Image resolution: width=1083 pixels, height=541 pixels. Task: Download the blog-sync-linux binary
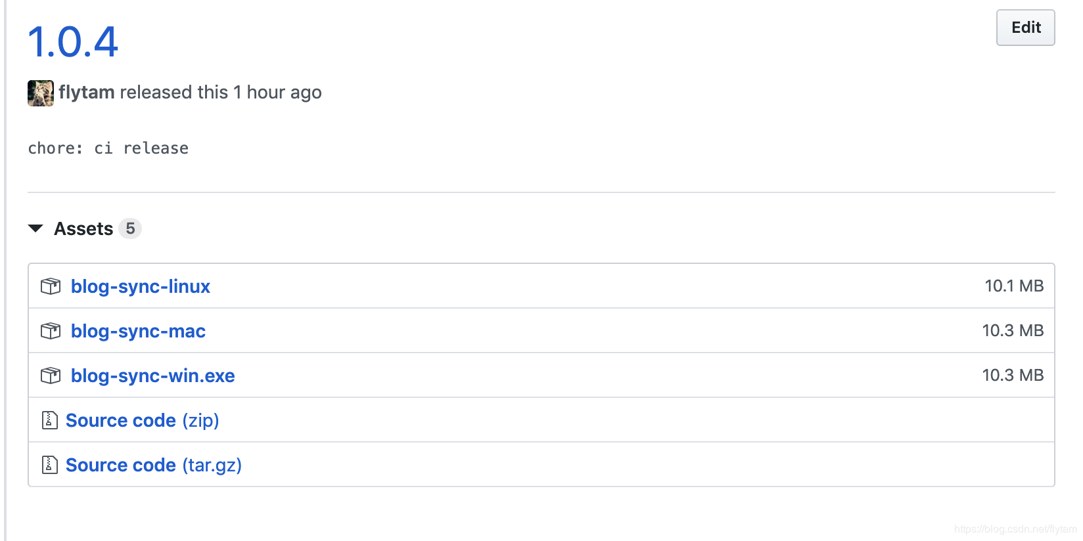point(141,286)
